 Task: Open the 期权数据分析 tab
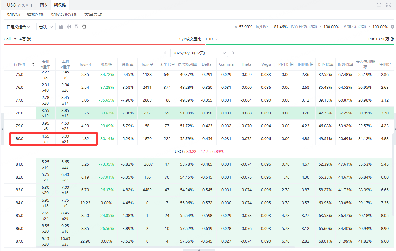64,14
